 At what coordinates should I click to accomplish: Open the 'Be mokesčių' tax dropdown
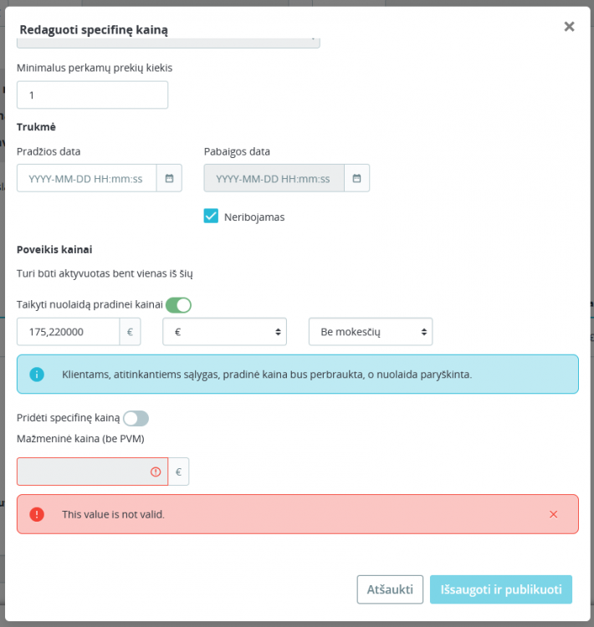[371, 332]
